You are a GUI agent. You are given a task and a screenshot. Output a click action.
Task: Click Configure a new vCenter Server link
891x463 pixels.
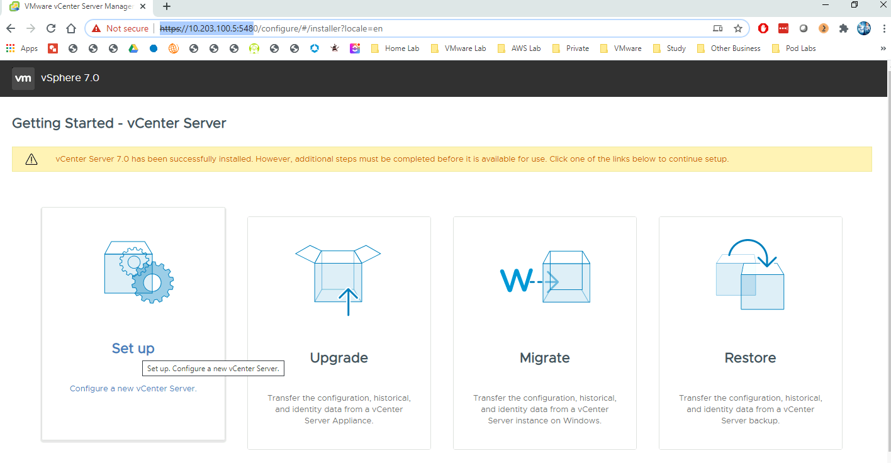pyautogui.click(x=133, y=389)
